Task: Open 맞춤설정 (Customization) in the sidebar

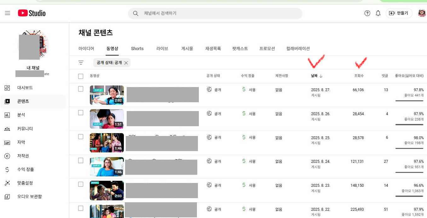Action: [x=25, y=183]
